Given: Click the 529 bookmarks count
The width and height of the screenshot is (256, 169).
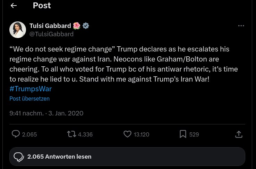Looking at the screenshot, I should [194, 134].
